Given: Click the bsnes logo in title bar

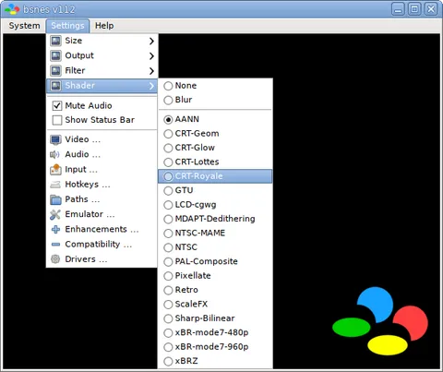Looking at the screenshot, I should pos(12,9).
